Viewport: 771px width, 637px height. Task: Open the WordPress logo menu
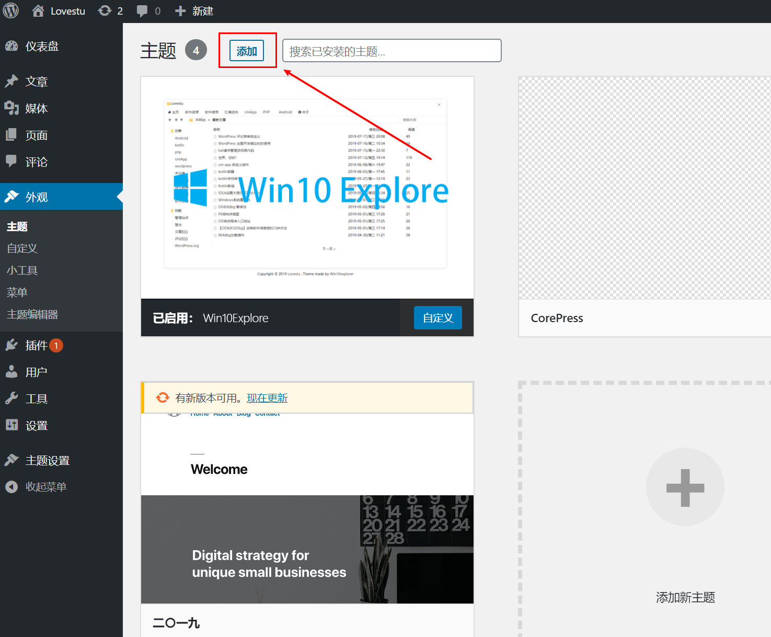pos(11,11)
